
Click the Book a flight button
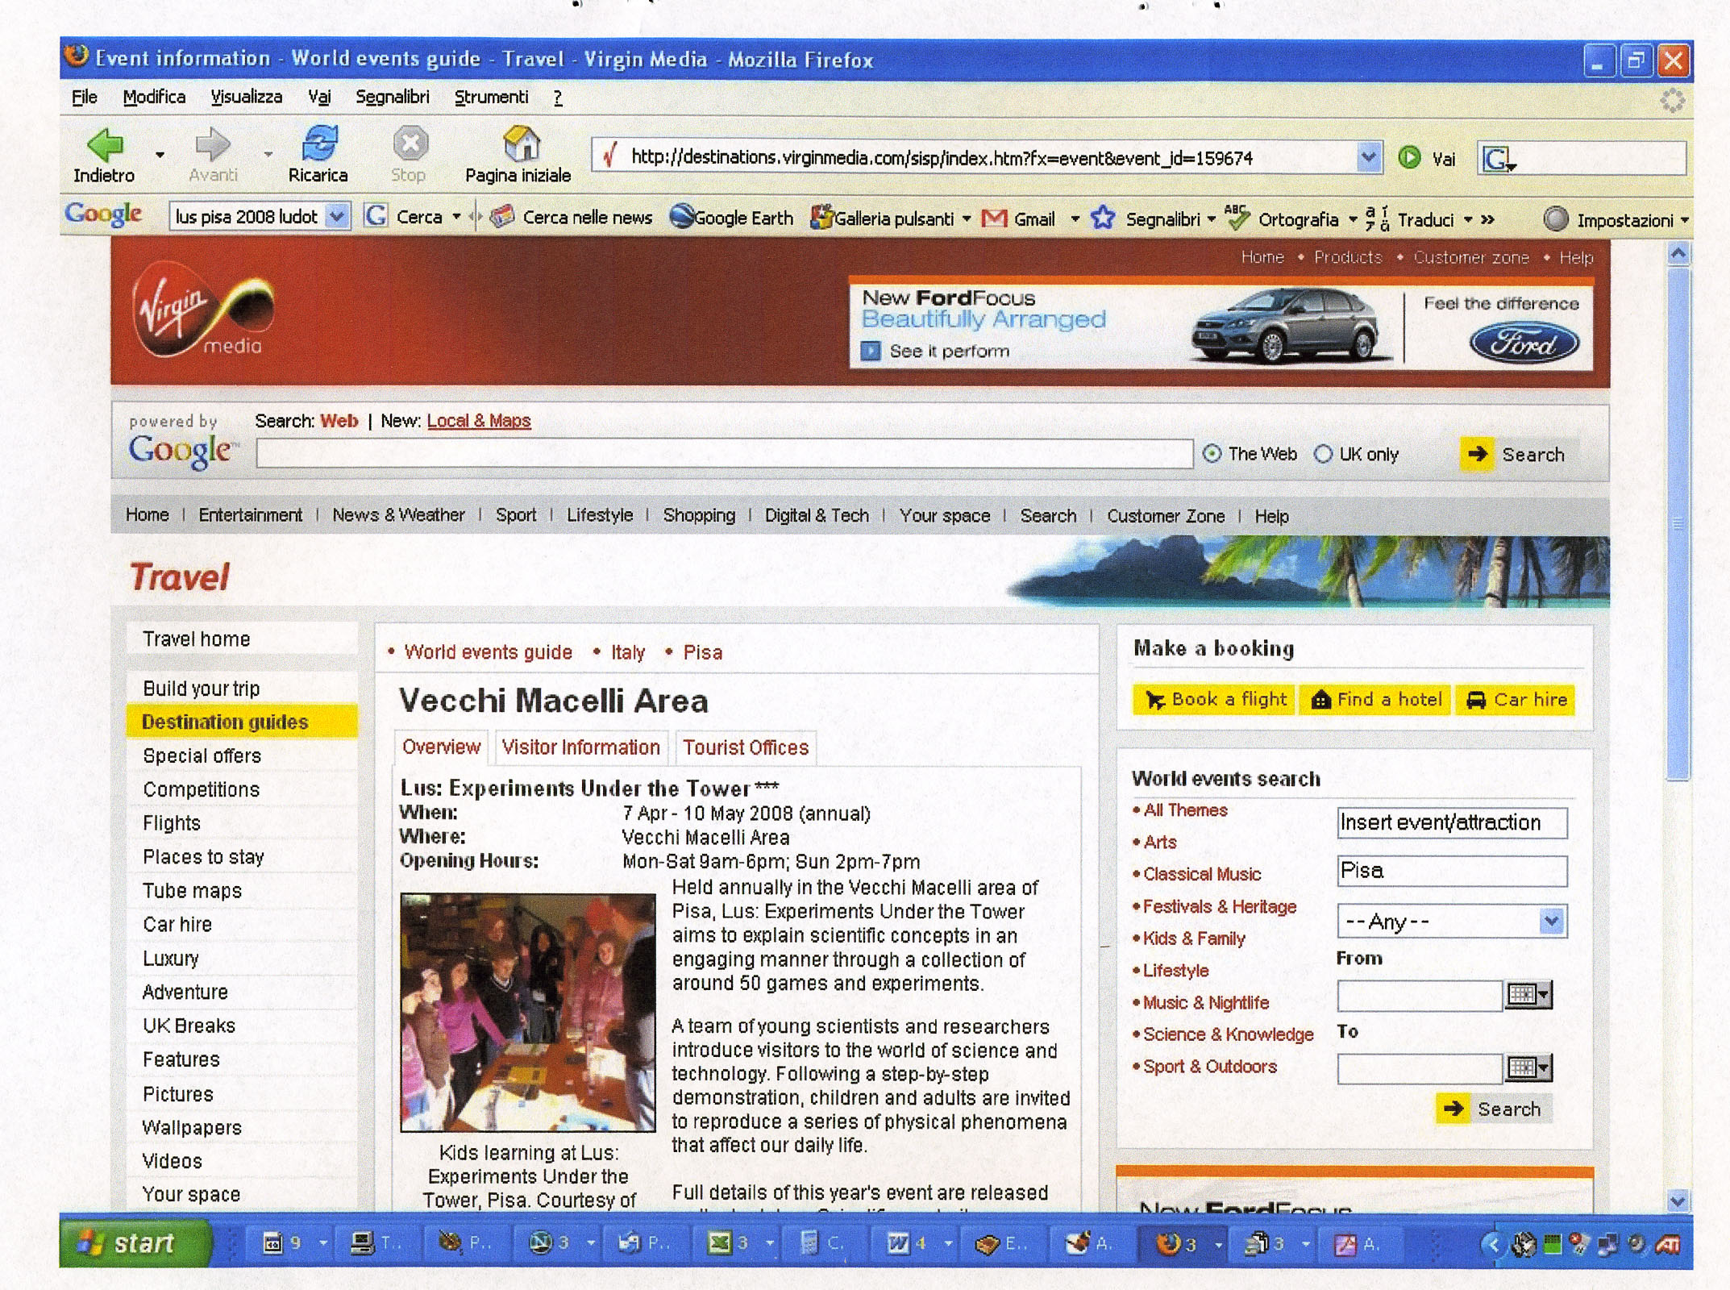1215,700
